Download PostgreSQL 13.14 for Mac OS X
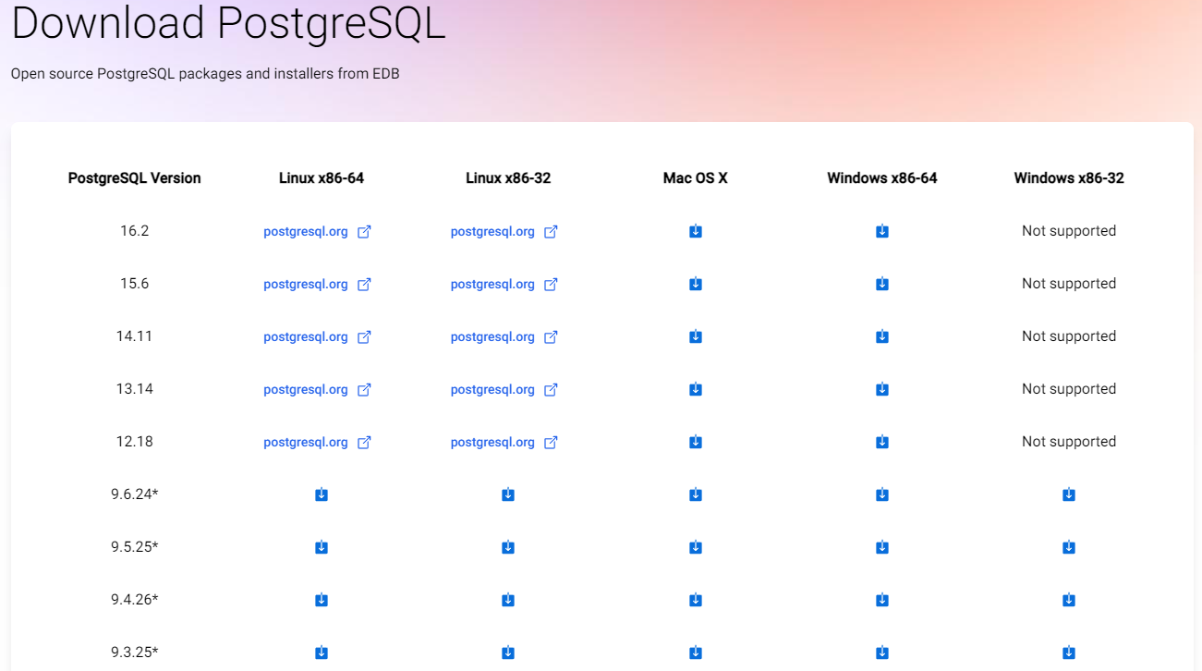Screen dimensions: 1202x671 [x=696, y=389]
